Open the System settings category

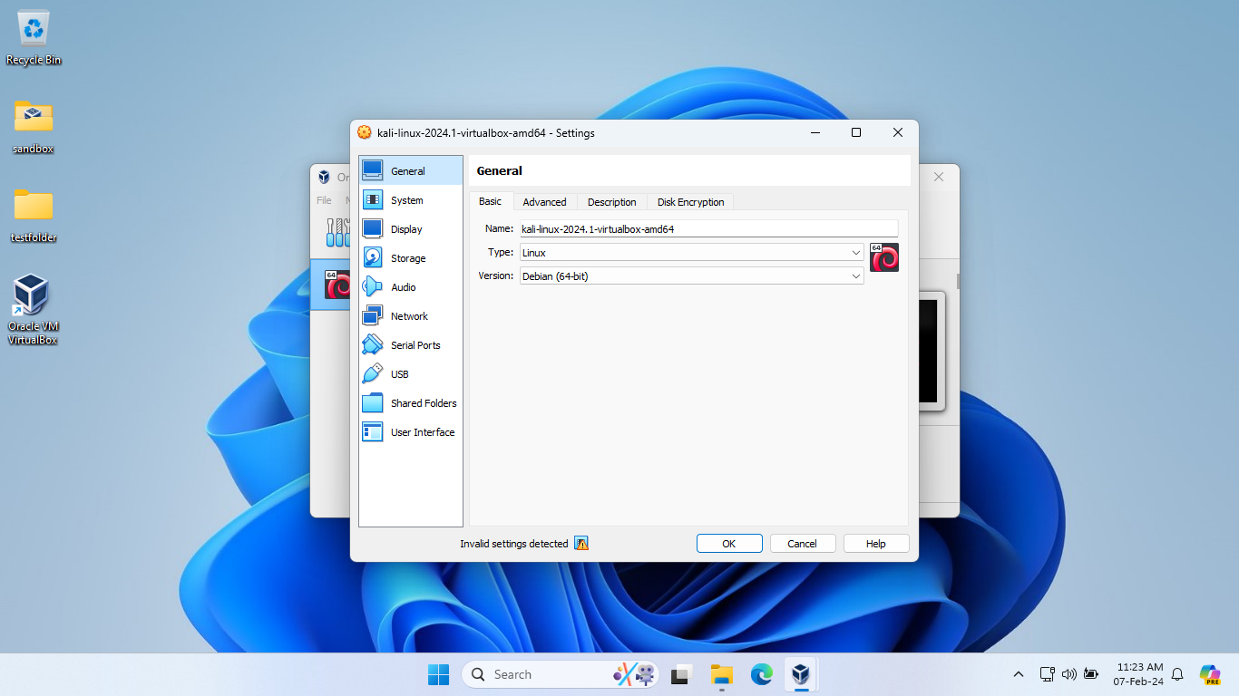click(x=410, y=200)
